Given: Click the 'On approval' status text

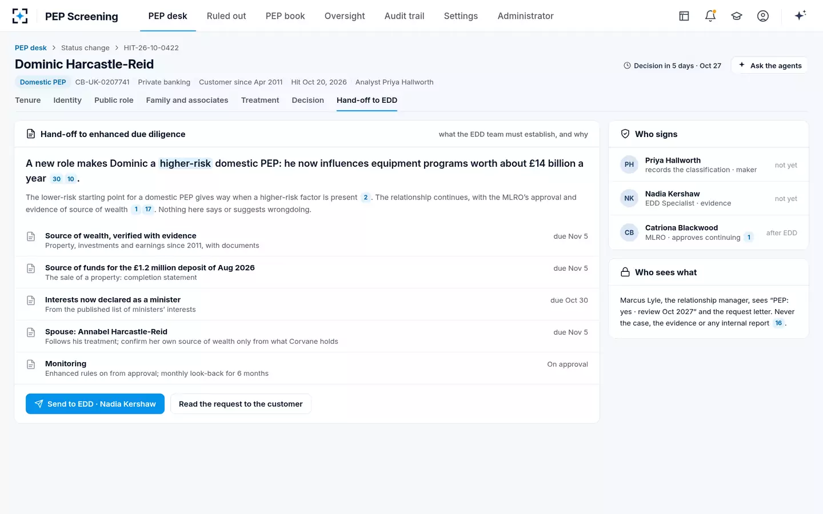Looking at the screenshot, I should [x=568, y=364].
